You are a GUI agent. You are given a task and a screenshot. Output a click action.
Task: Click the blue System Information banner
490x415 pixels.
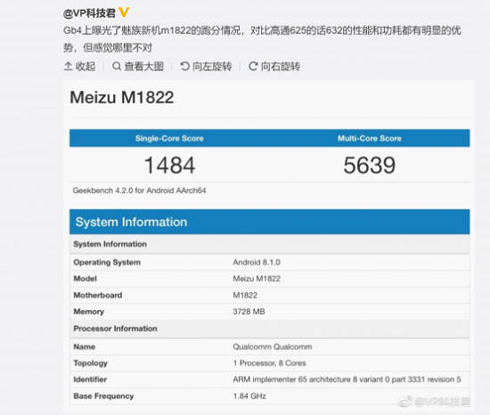pyautogui.click(x=269, y=222)
